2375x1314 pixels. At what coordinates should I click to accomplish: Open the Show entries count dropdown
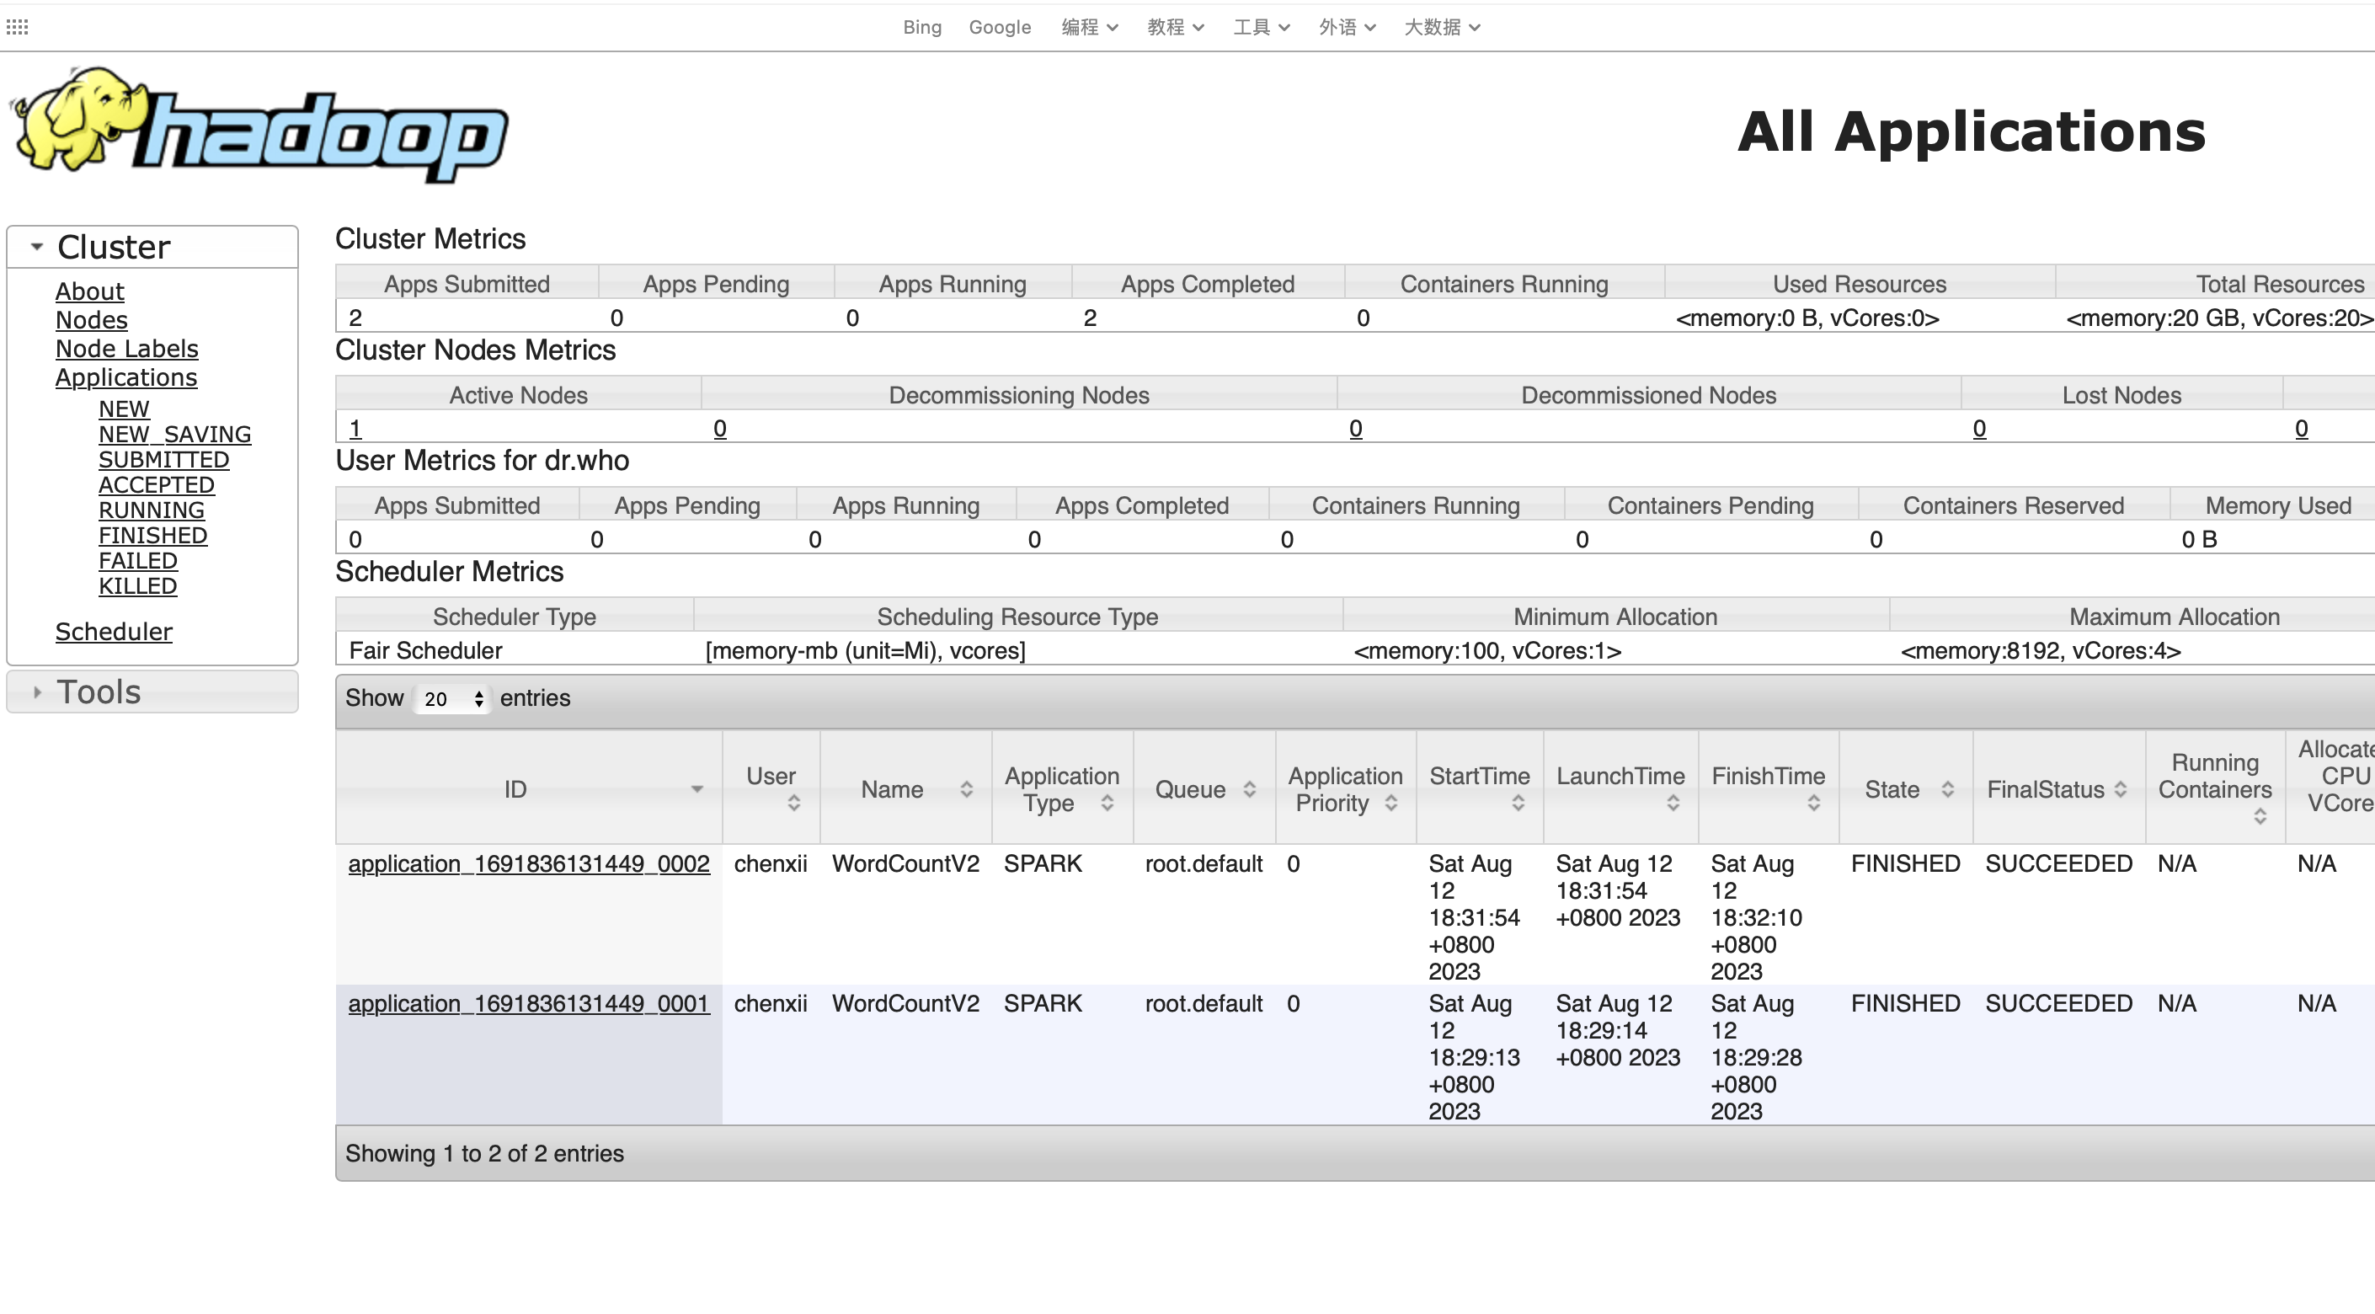(451, 699)
